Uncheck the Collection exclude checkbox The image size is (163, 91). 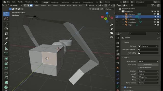(152, 11)
